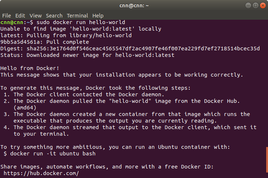Click step 4 'daemon streamed that output' line
The image size is (268, 178).
[x=130, y=127]
